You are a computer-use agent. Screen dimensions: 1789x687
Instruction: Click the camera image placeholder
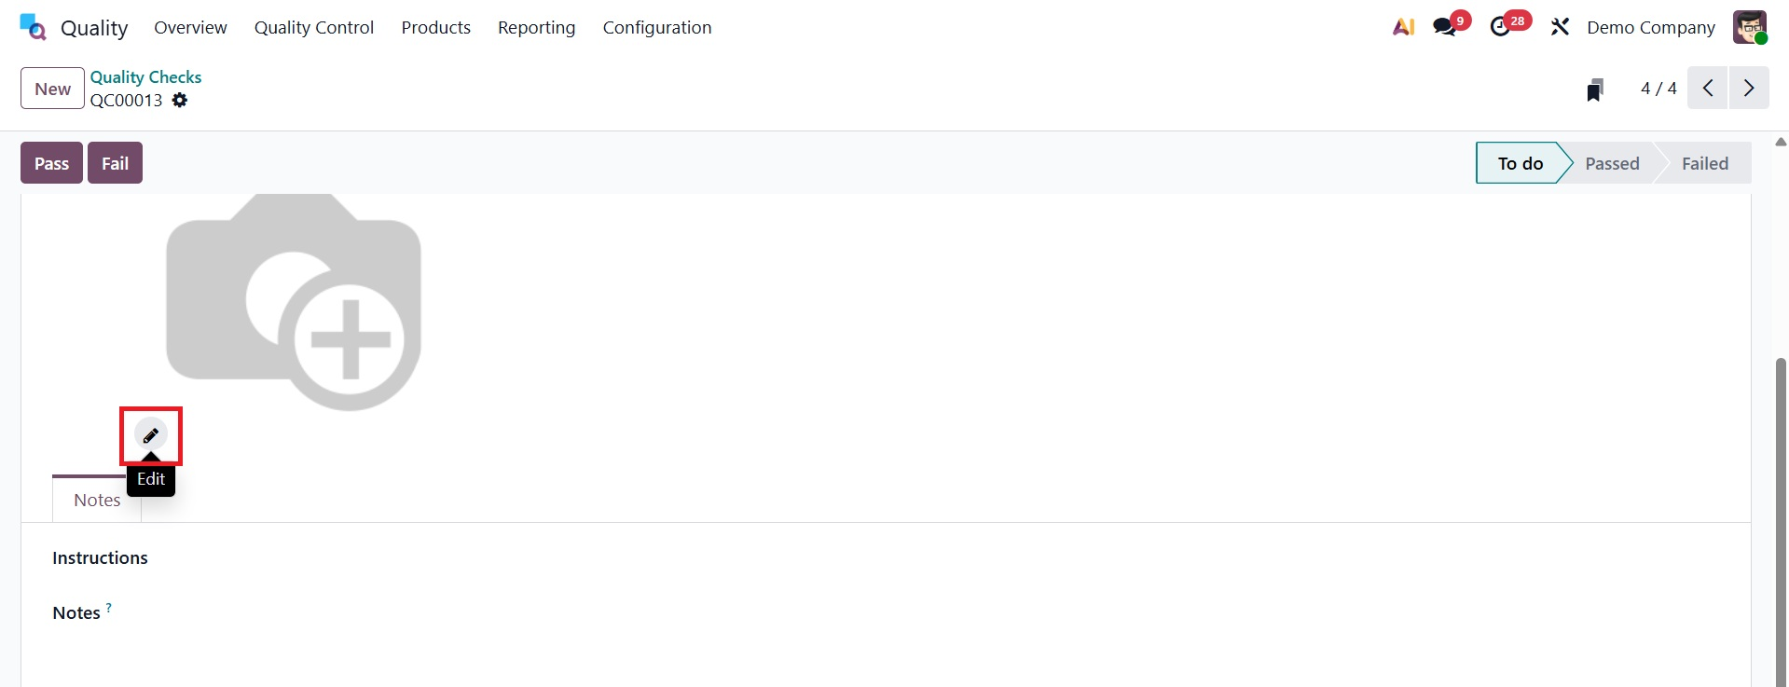coord(294,303)
